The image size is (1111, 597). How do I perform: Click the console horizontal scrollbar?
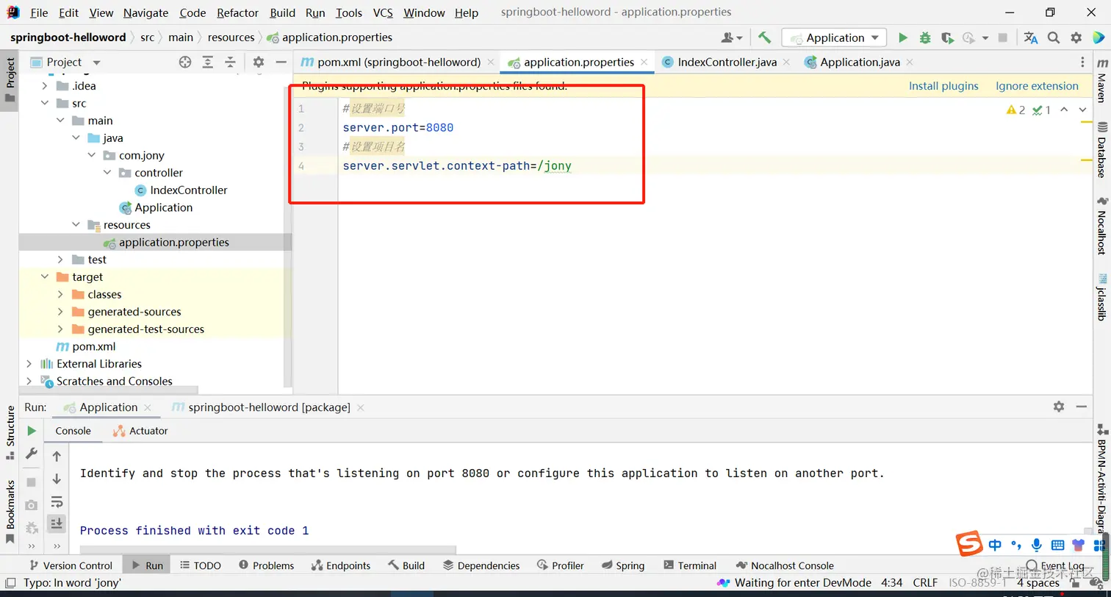[x=268, y=549]
